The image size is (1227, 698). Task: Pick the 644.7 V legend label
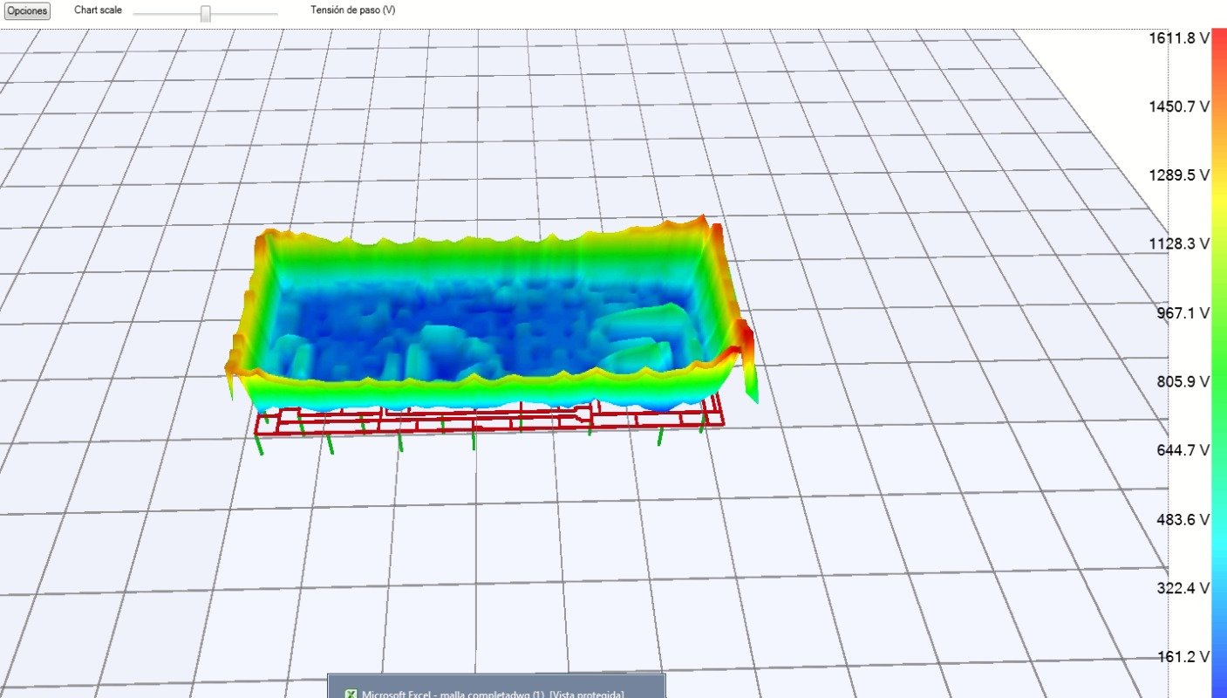1180,451
